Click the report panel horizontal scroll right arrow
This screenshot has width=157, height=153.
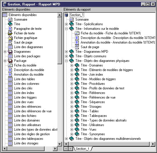(x=153, y=144)
